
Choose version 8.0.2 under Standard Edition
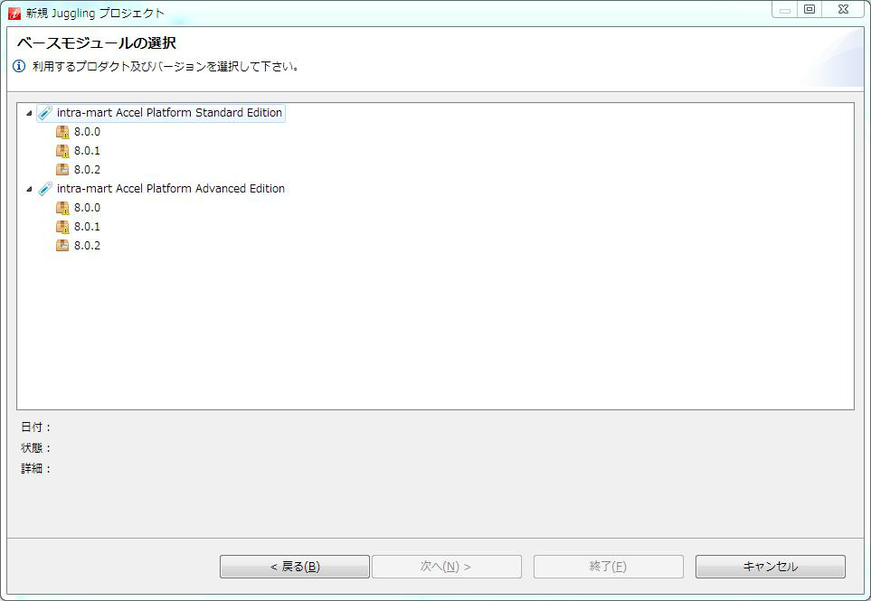click(x=87, y=170)
